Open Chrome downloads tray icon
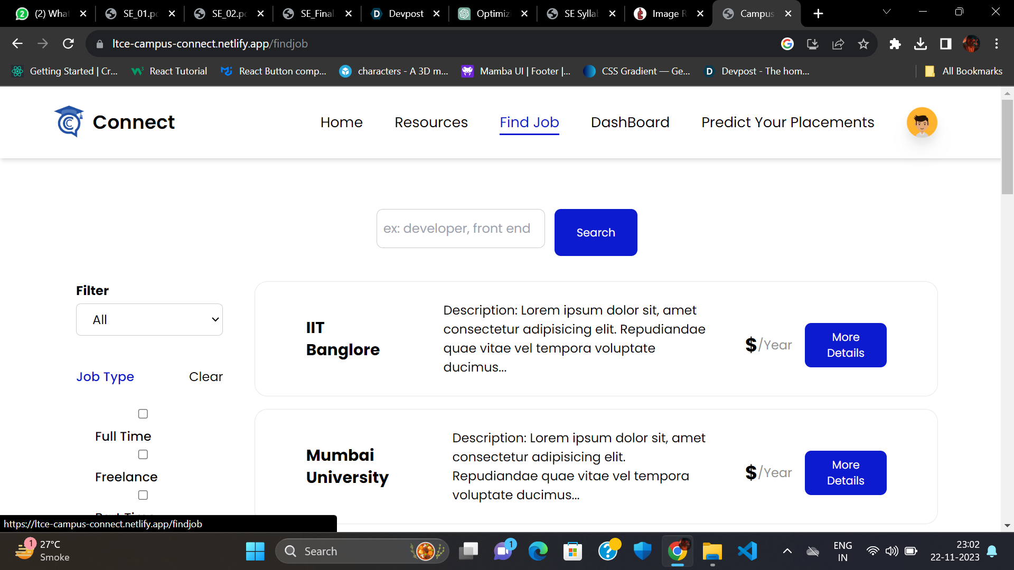This screenshot has height=570, width=1014. [921, 44]
